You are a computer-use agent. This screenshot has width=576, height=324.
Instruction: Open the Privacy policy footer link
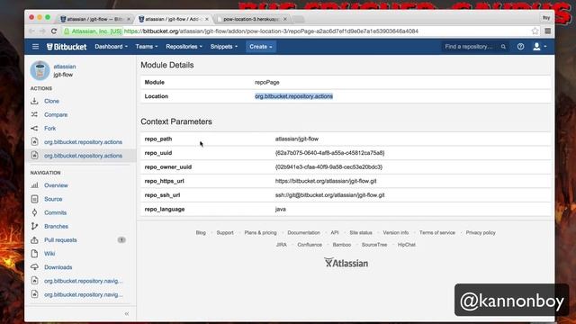tap(481, 232)
